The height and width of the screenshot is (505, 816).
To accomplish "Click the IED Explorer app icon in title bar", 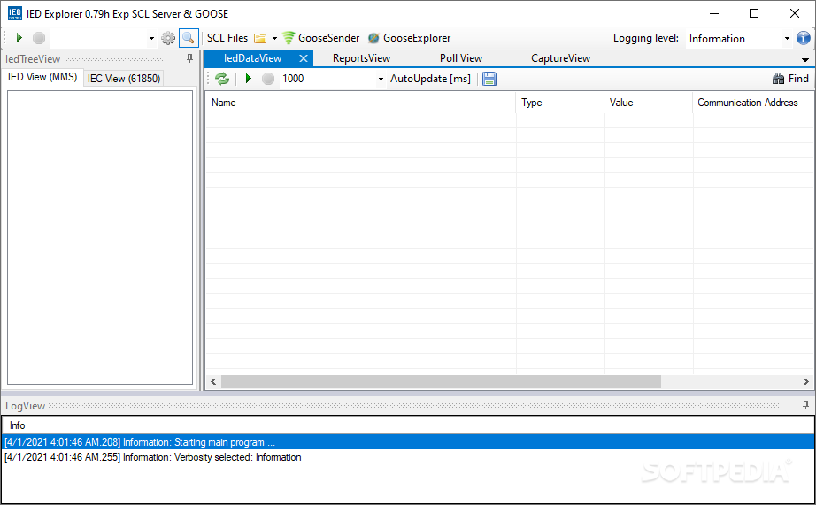I will tap(14, 13).
